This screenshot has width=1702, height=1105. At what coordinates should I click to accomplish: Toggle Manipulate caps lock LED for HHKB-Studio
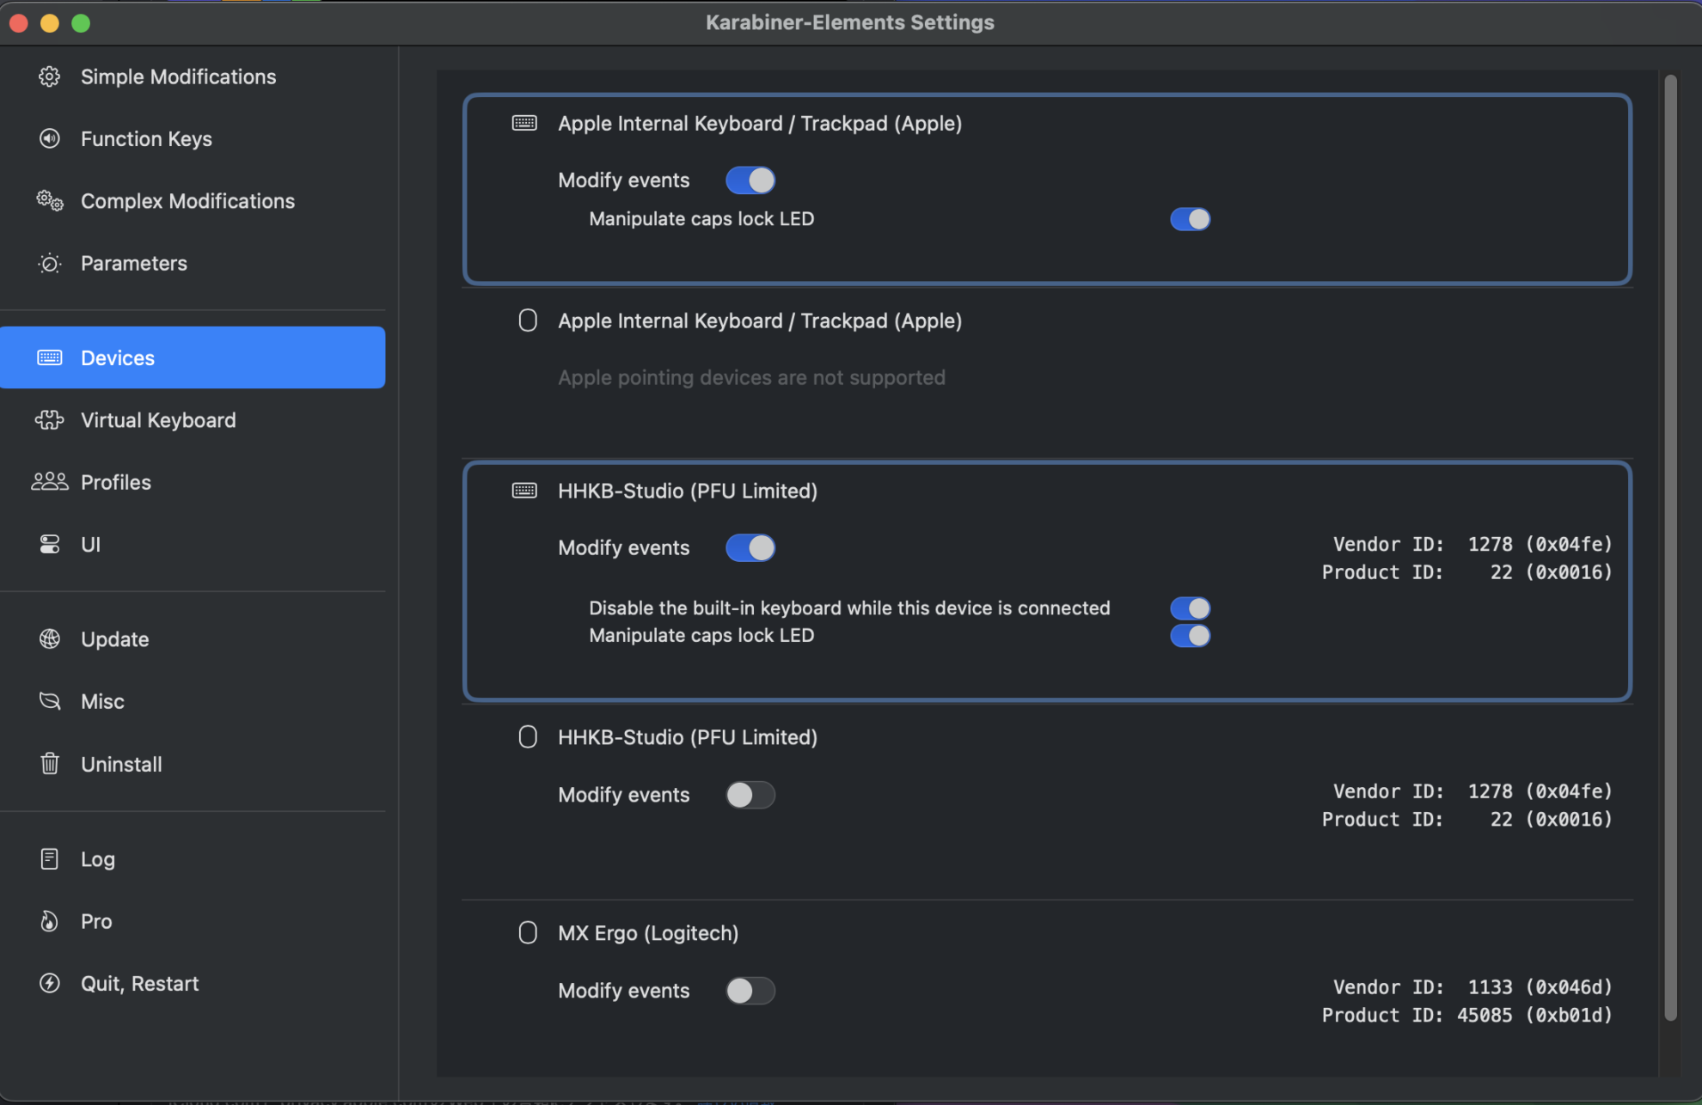[x=1191, y=636]
